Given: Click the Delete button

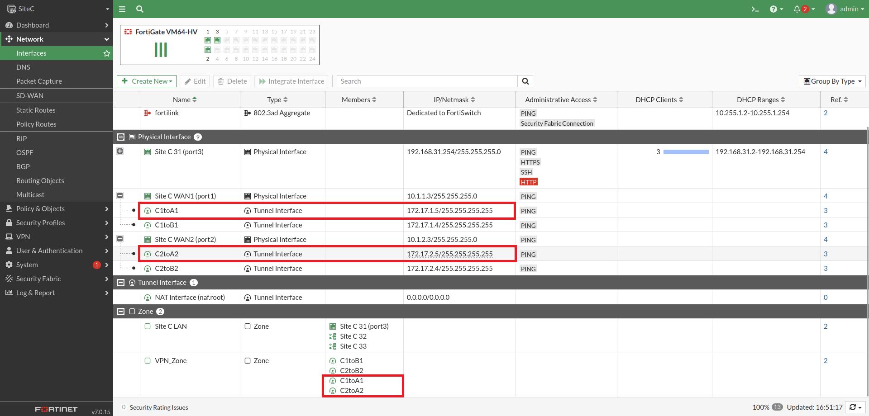Looking at the screenshot, I should [x=232, y=81].
